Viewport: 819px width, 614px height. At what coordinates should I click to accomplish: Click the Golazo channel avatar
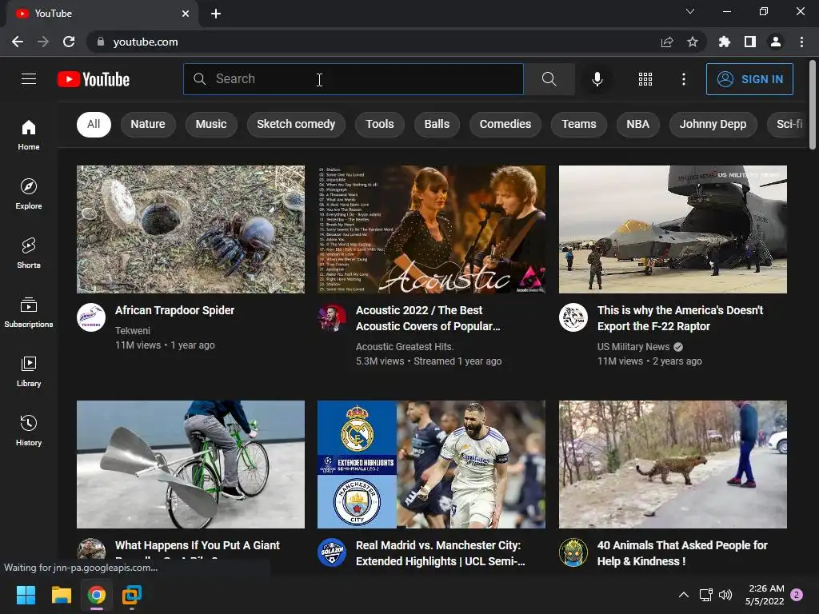pos(332,552)
